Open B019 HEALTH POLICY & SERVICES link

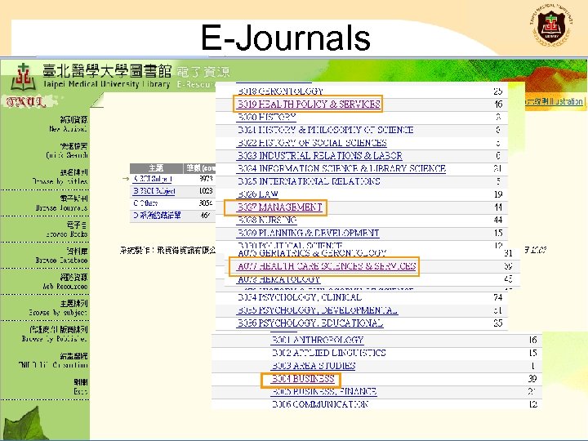(310, 104)
